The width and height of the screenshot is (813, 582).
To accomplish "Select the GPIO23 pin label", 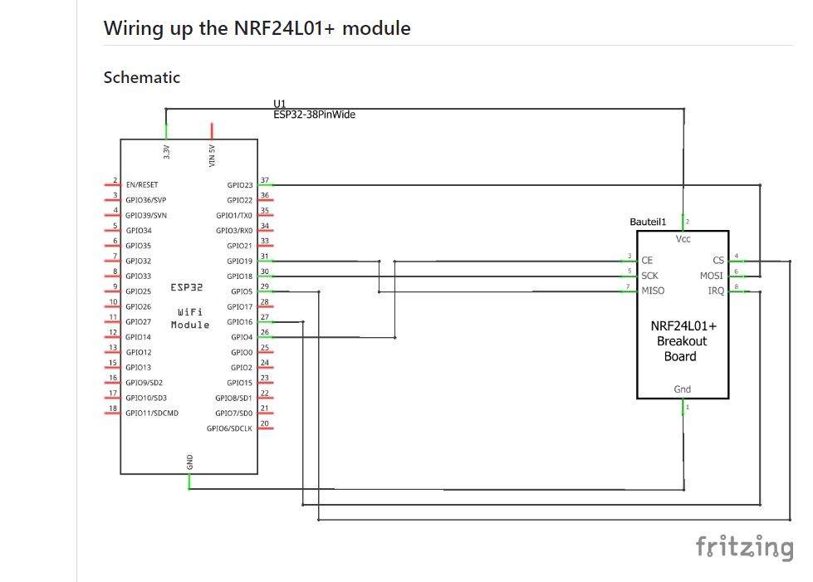I will (239, 185).
